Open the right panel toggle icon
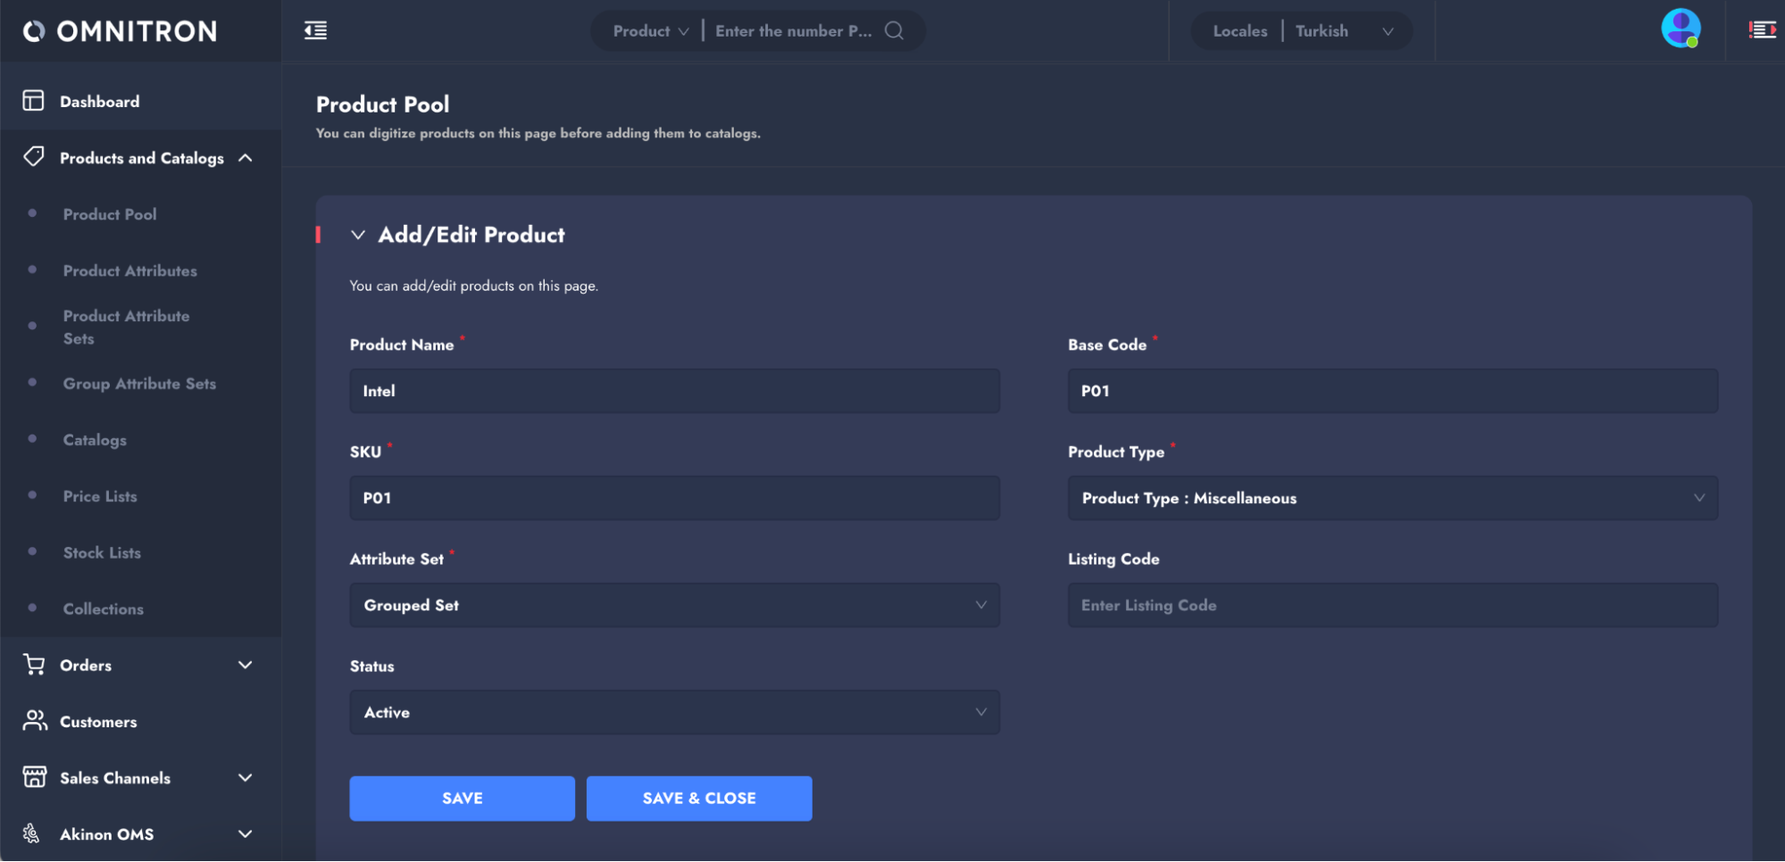The height and width of the screenshot is (862, 1785). click(1762, 30)
